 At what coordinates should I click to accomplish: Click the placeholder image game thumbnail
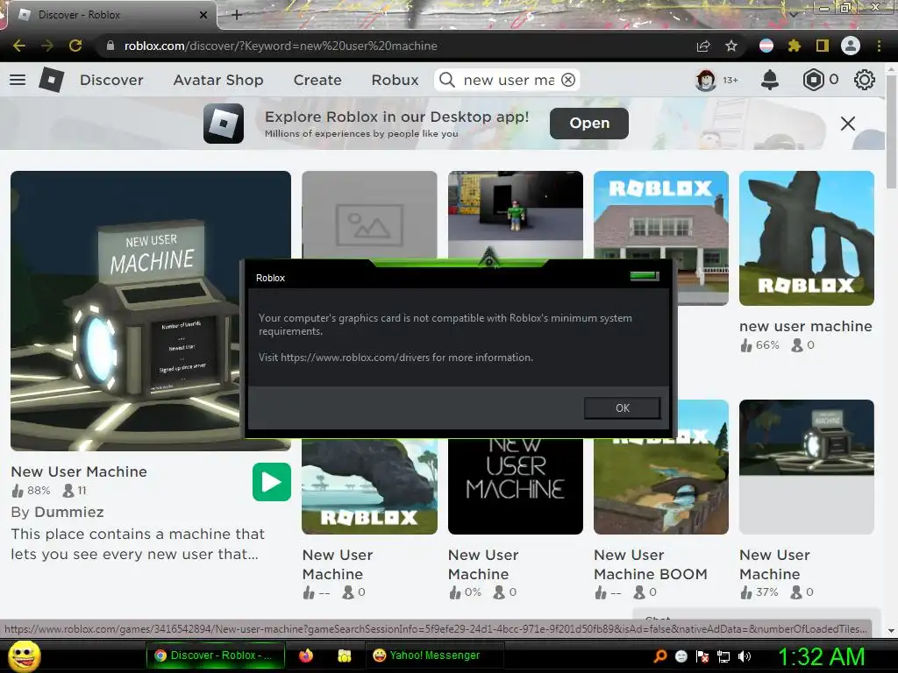tap(369, 215)
